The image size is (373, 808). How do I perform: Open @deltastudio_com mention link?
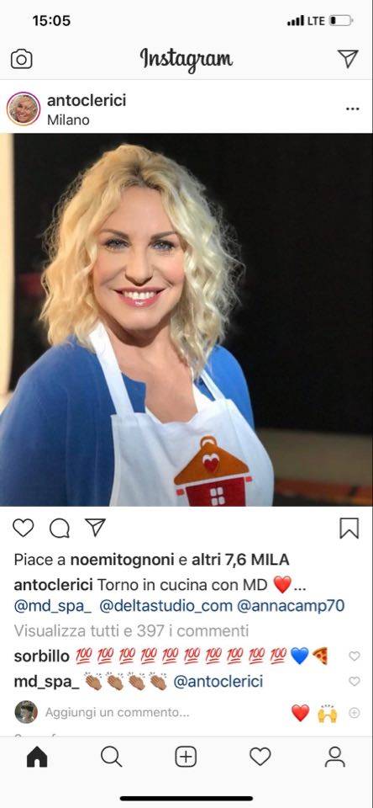point(165,606)
